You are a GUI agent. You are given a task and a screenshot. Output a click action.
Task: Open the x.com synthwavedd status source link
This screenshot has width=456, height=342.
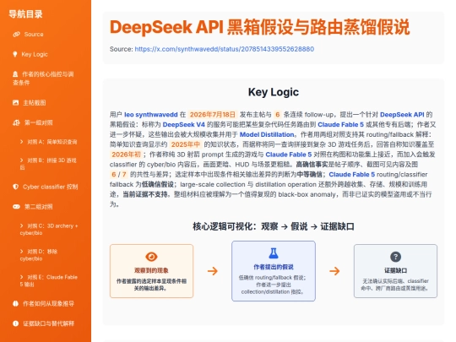point(225,49)
